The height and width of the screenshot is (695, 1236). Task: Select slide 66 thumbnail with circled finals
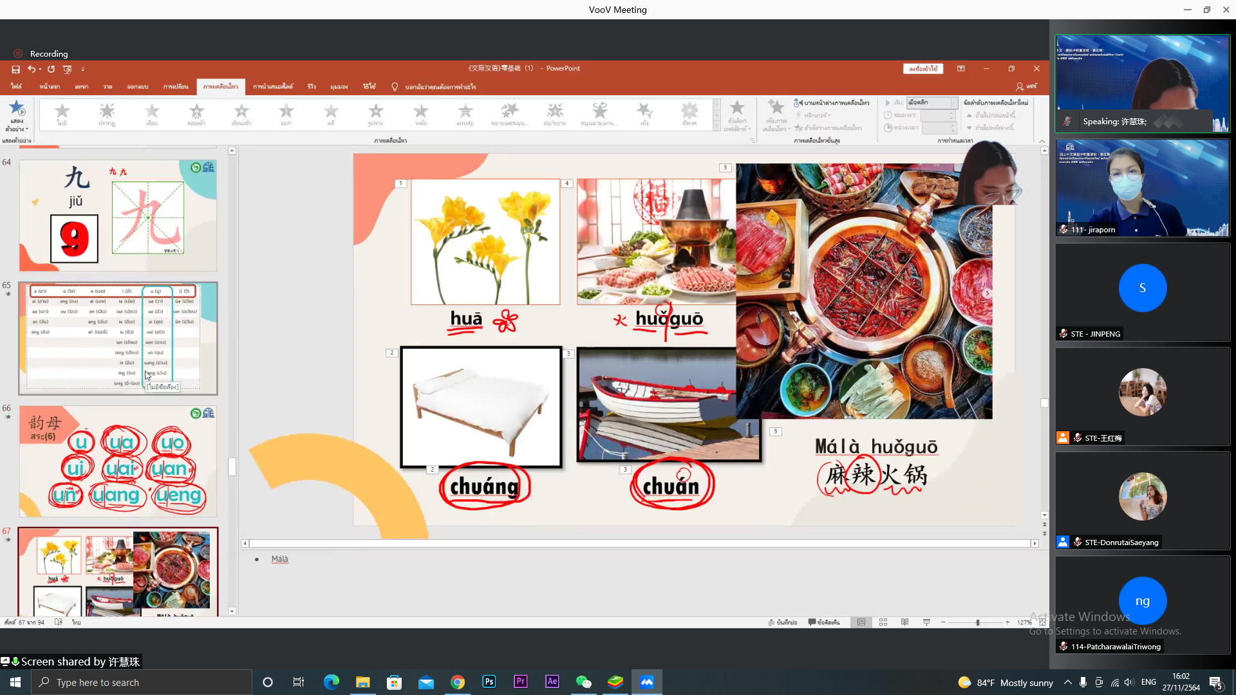coord(118,461)
